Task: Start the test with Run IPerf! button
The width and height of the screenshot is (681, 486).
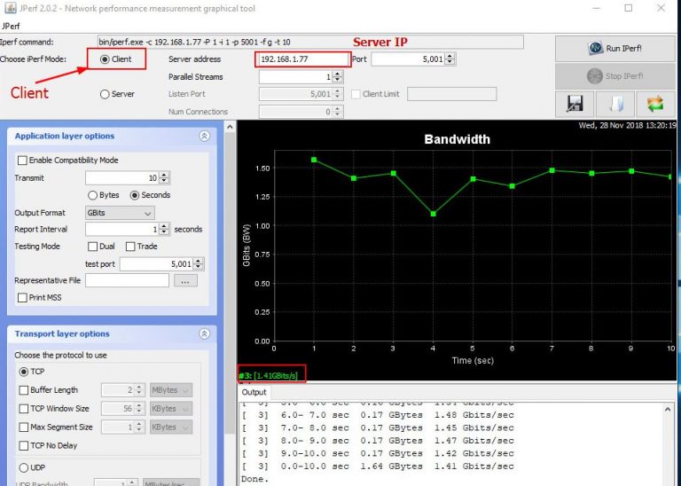Action: coord(615,48)
